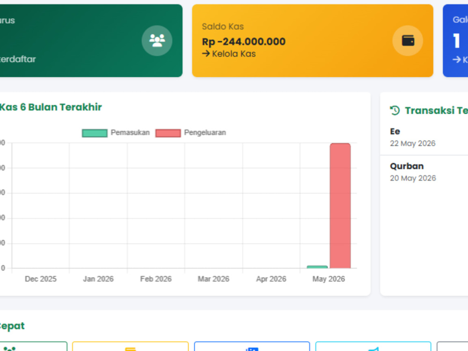
Task: Click the blue-bordered quick action card
Action: coord(252,346)
